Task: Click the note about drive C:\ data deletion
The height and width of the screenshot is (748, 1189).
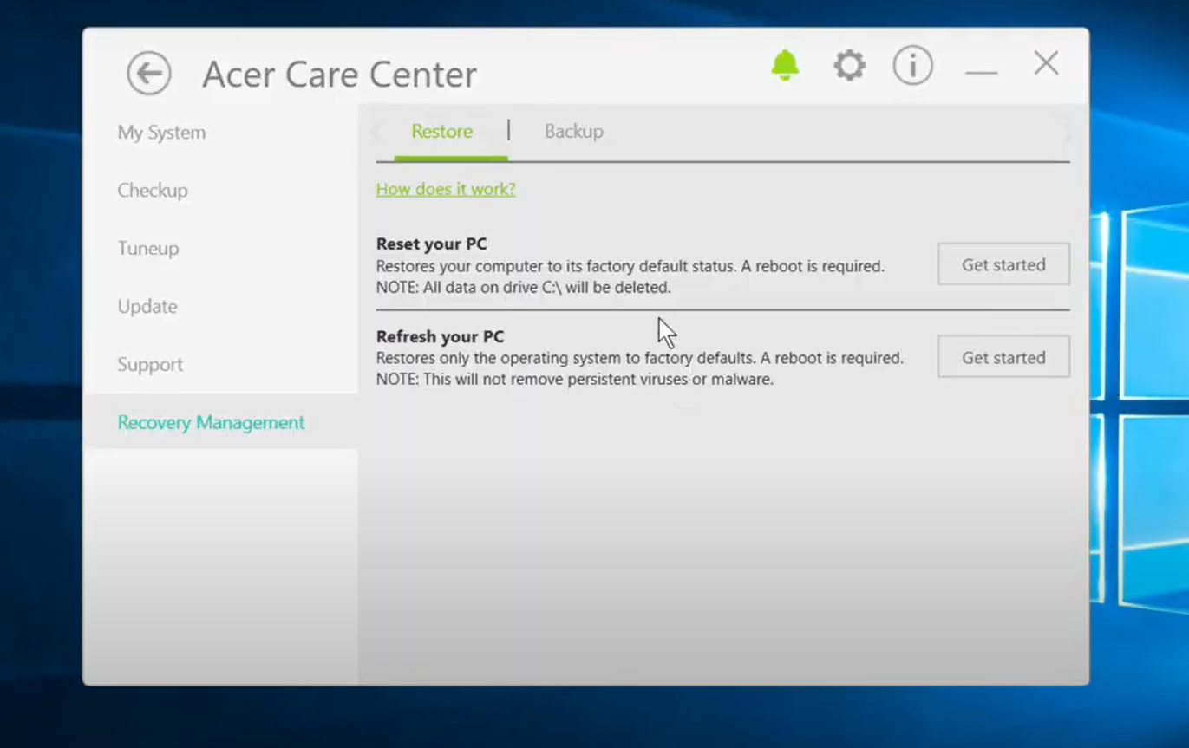Action: pyautogui.click(x=523, y=287)
